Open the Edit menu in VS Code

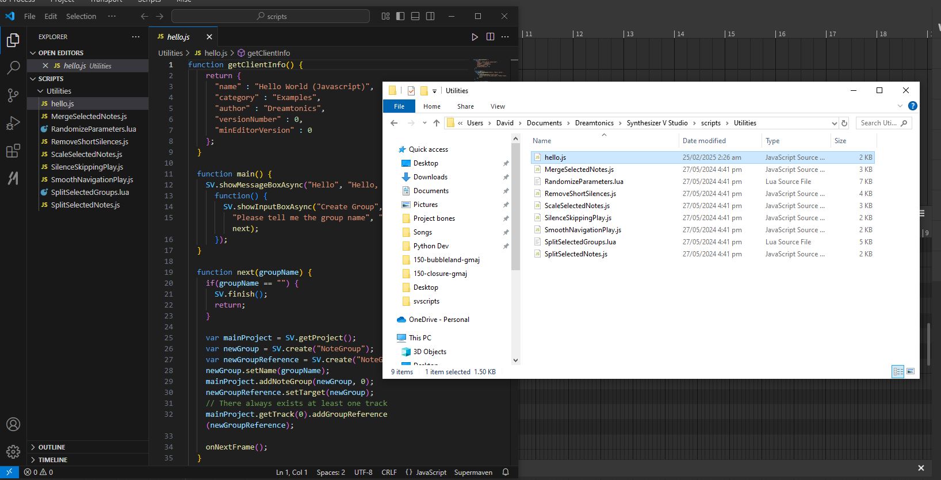(51, 16)
